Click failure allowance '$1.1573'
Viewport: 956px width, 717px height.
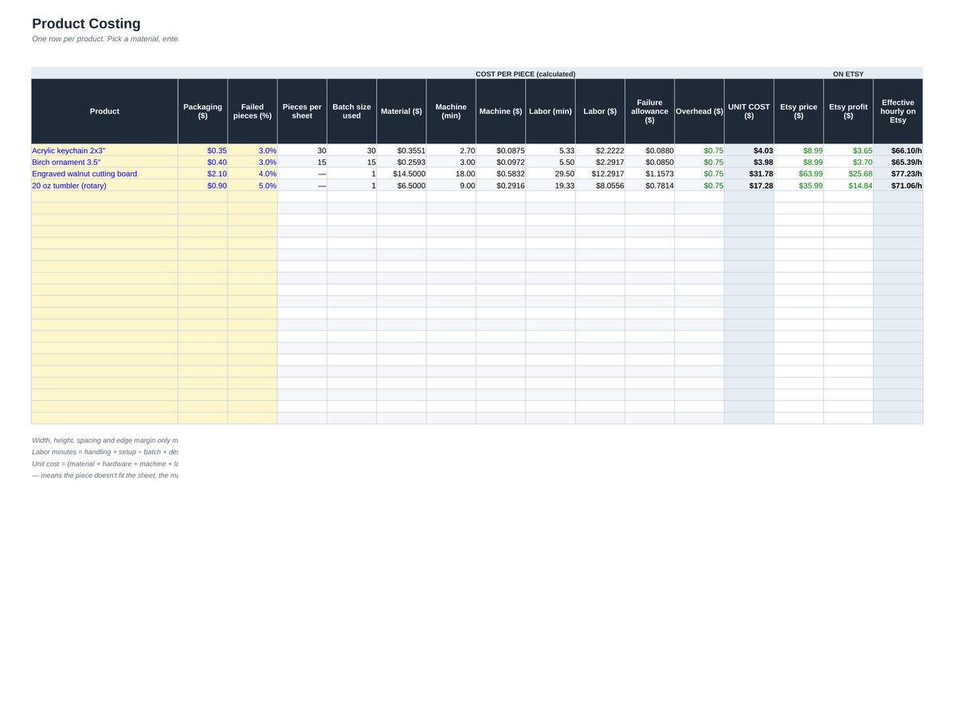coord(649,174)
